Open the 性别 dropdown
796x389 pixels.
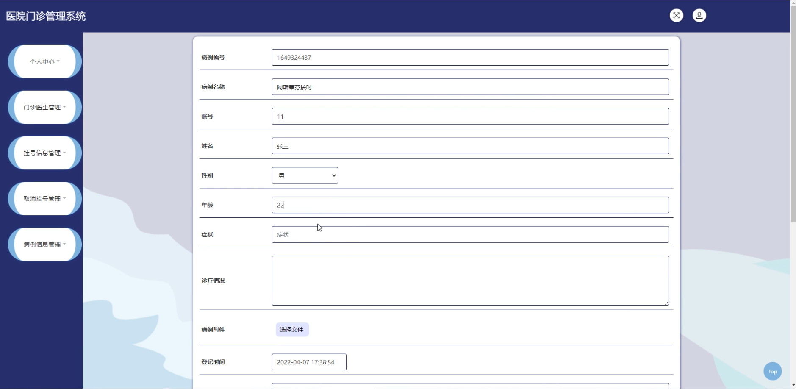tap(305, 175)
